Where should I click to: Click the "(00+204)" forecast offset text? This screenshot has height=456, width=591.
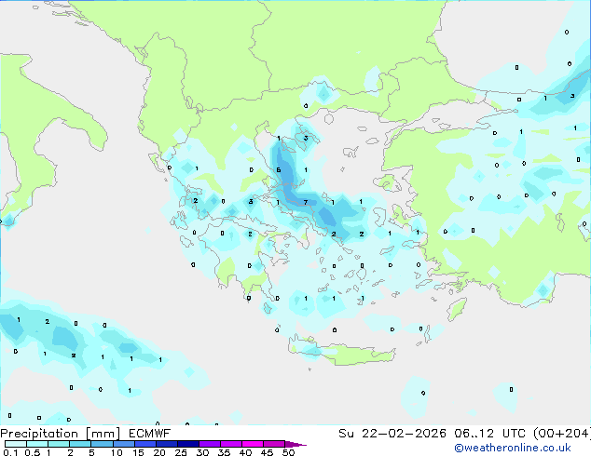[562, 434]
